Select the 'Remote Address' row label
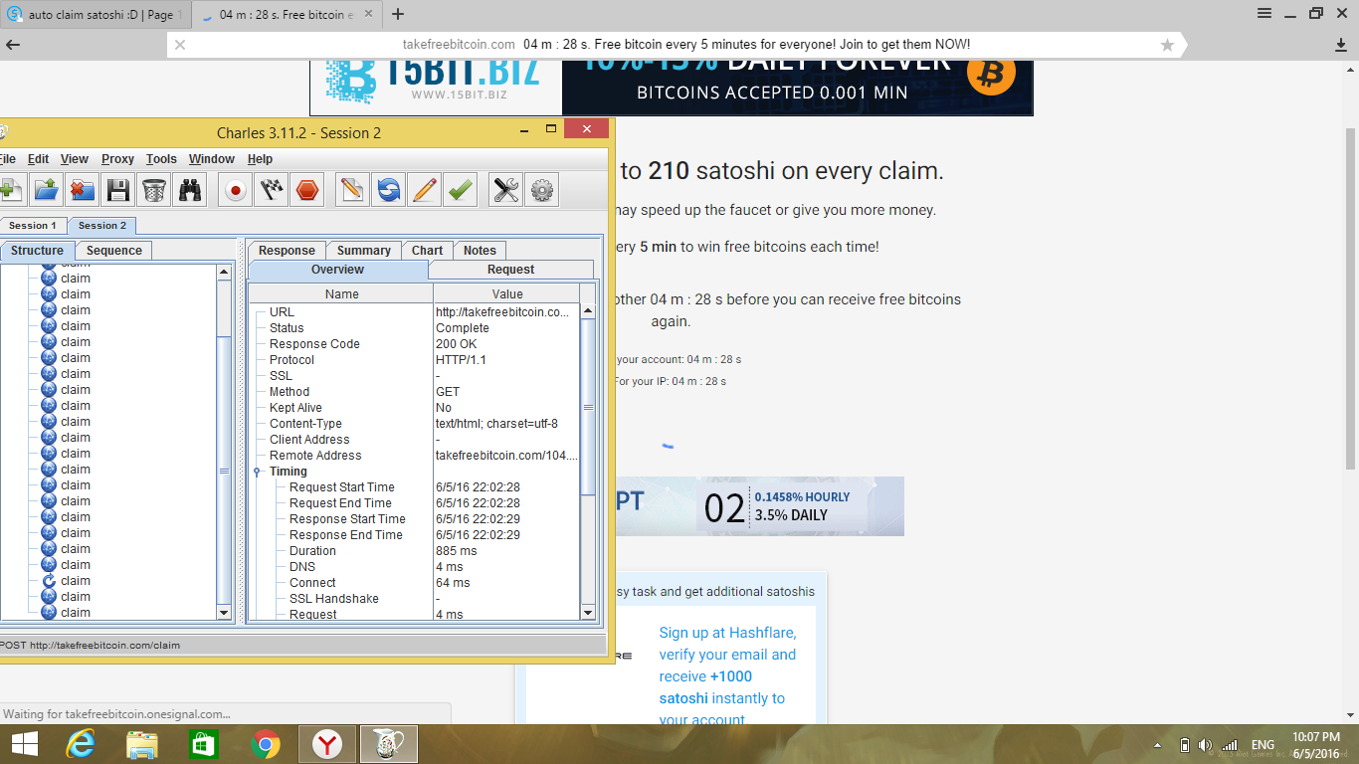1359x764 pixels. pos(315,456)
